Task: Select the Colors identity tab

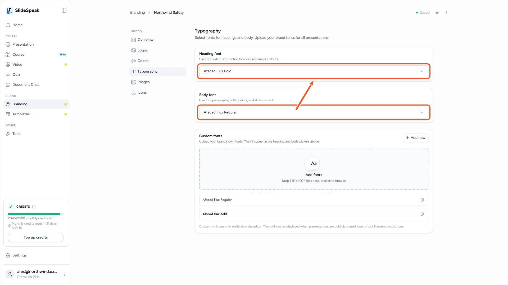Action: [158, 61]
